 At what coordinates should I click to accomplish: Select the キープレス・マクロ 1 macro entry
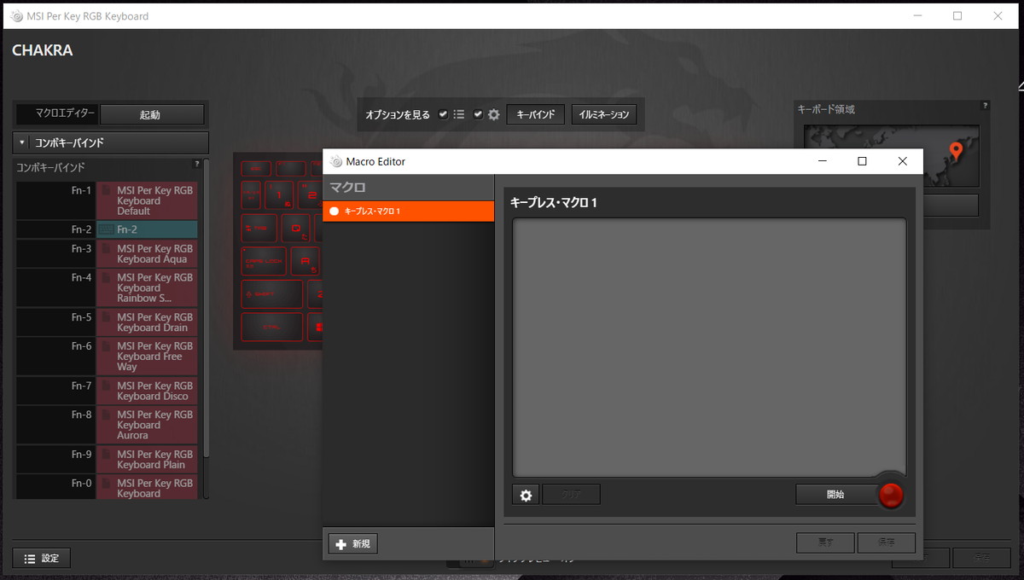[409, 211]
